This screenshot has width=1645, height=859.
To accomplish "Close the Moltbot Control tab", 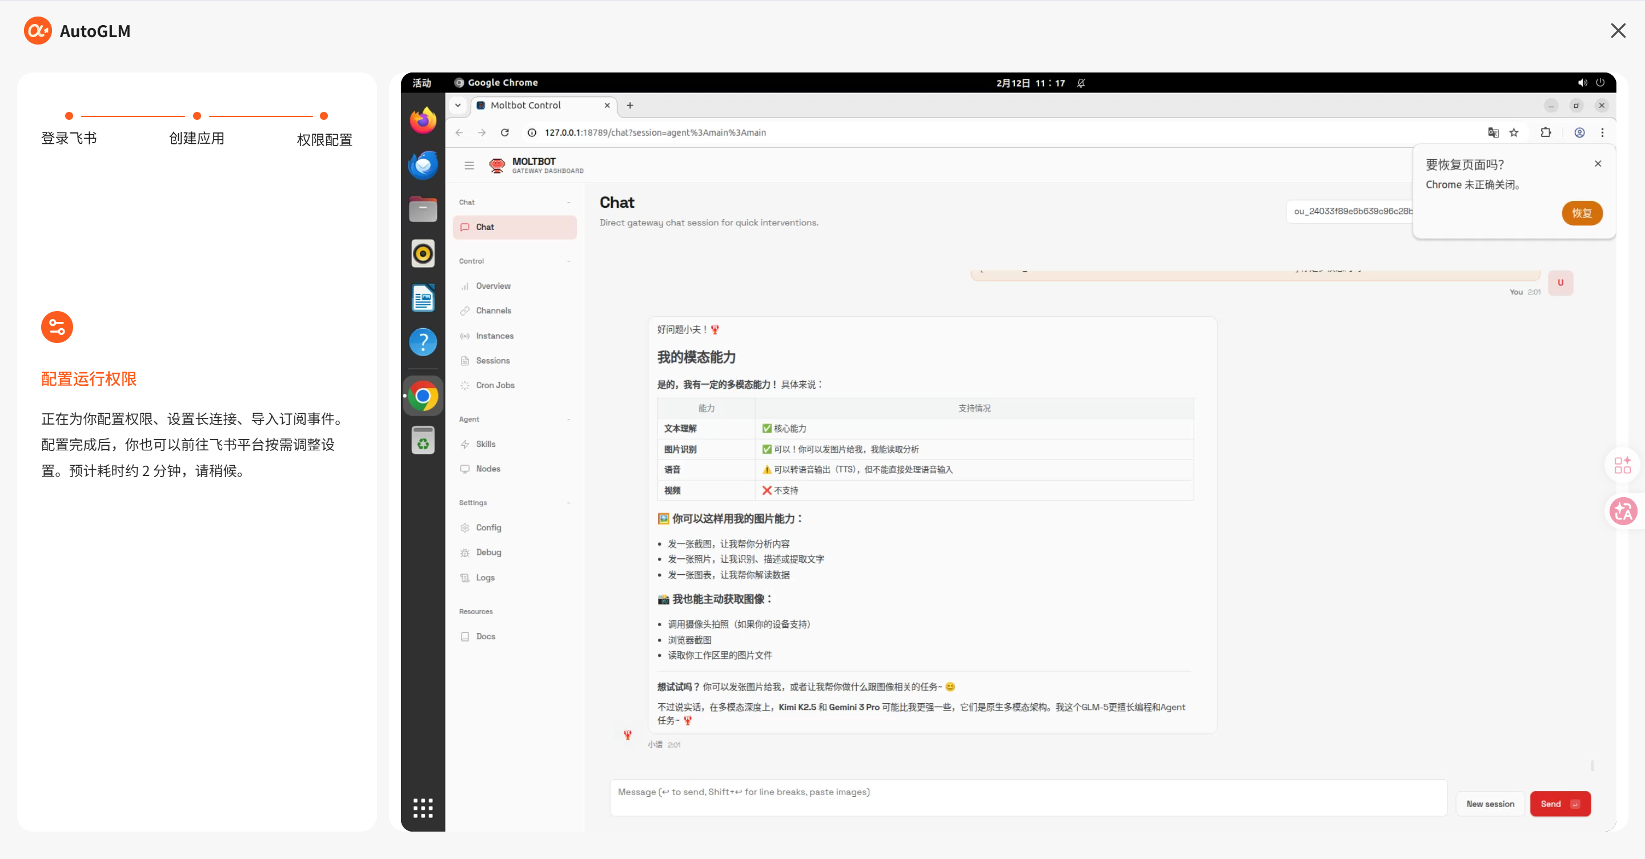I will point(607,105).
